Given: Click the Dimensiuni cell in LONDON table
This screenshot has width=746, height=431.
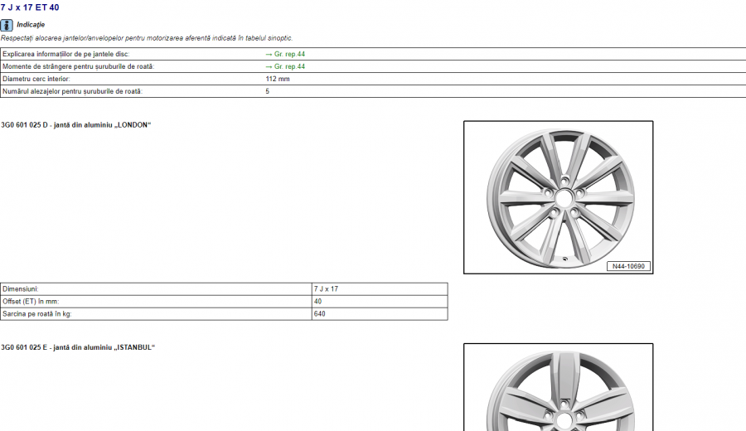Looking at the screenshot, I should (20, 288).
